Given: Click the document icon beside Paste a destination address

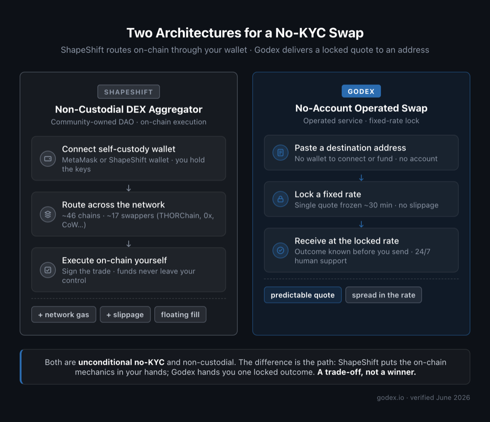Looking at the screenshot, I should [x=280, y=152].
